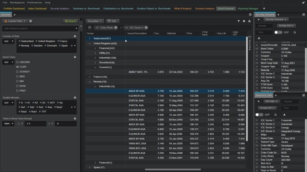Open the Security Overview panel menu

pos(304,15)
